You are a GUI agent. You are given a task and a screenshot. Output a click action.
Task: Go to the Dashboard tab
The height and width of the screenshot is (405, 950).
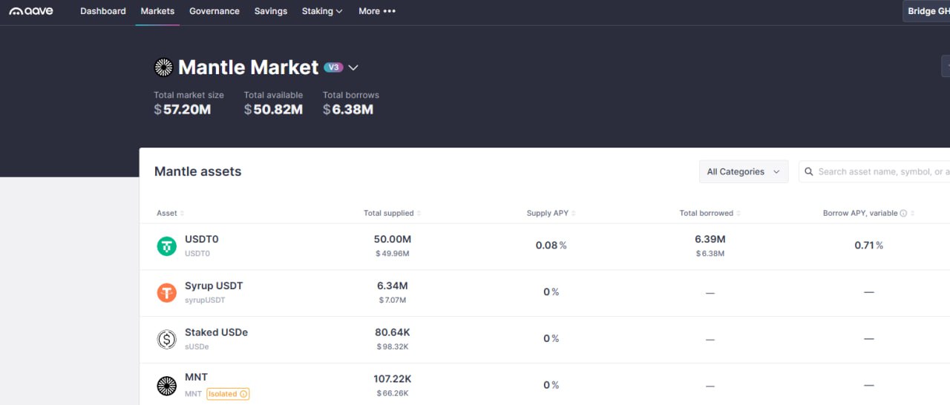103,11
